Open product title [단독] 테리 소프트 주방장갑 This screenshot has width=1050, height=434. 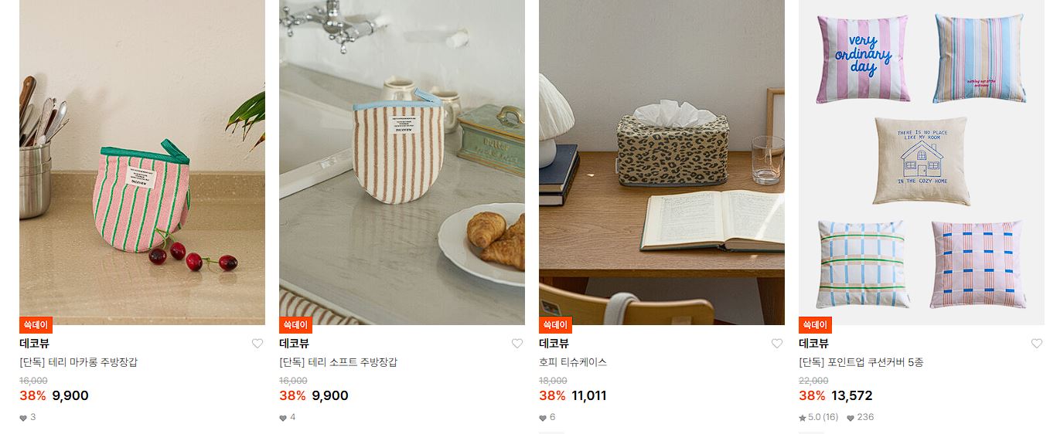pyautogui.click(x=338, y=362)
